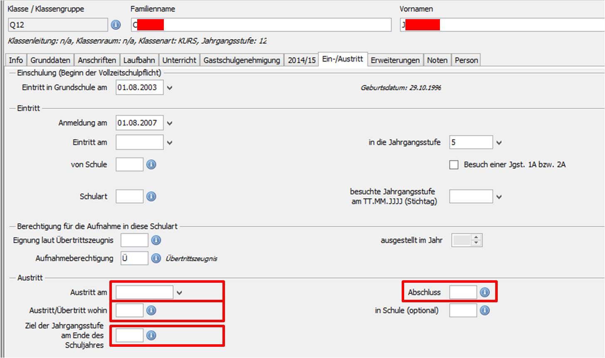Open the Laufbahn tab
This screenshot has width=605, height=358.
click(139, 60)
